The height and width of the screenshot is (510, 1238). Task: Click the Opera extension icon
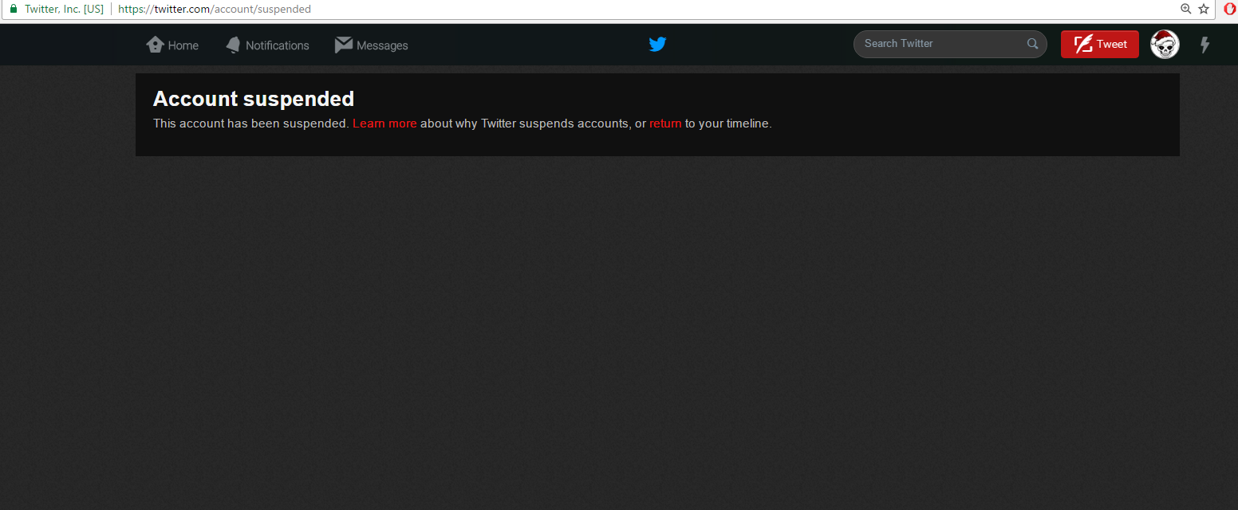(x=1230, y=9)
